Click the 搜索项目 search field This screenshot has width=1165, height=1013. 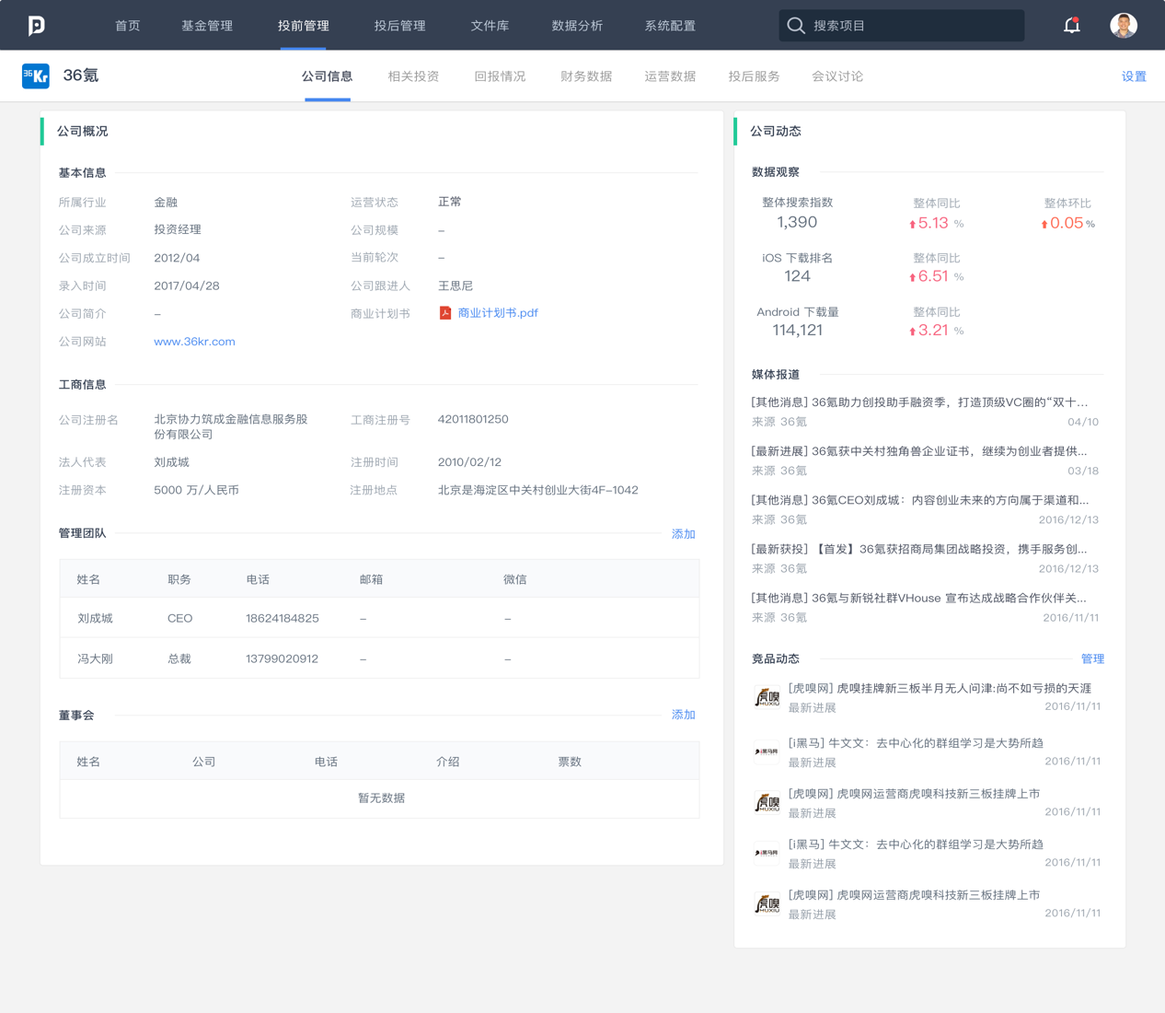click(901, 26)
